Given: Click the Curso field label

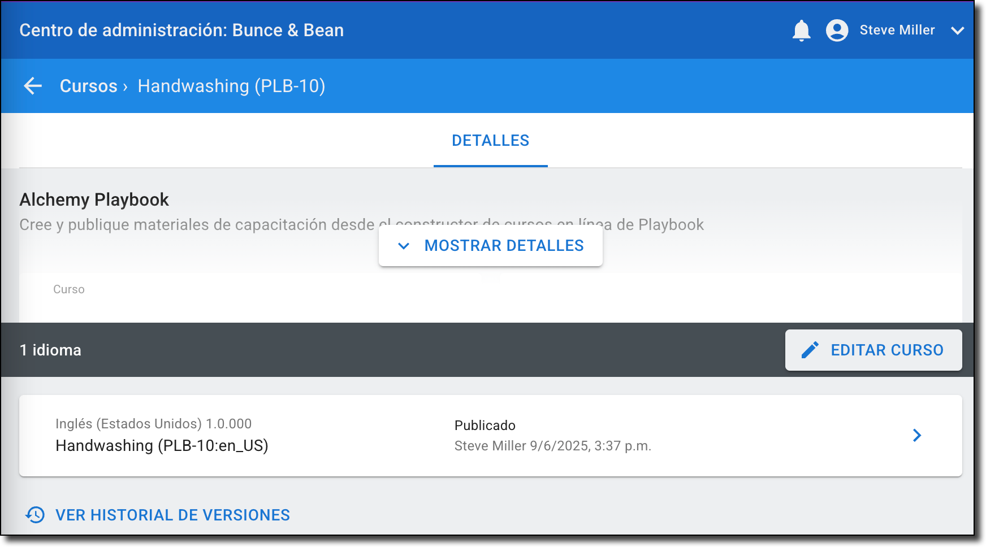Looking at the screenshot, I should 69,289.
